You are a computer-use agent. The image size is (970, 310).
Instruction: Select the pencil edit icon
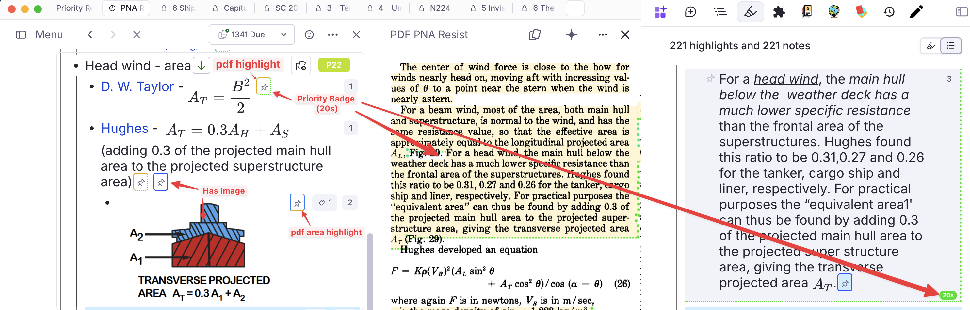coord(916,12)
